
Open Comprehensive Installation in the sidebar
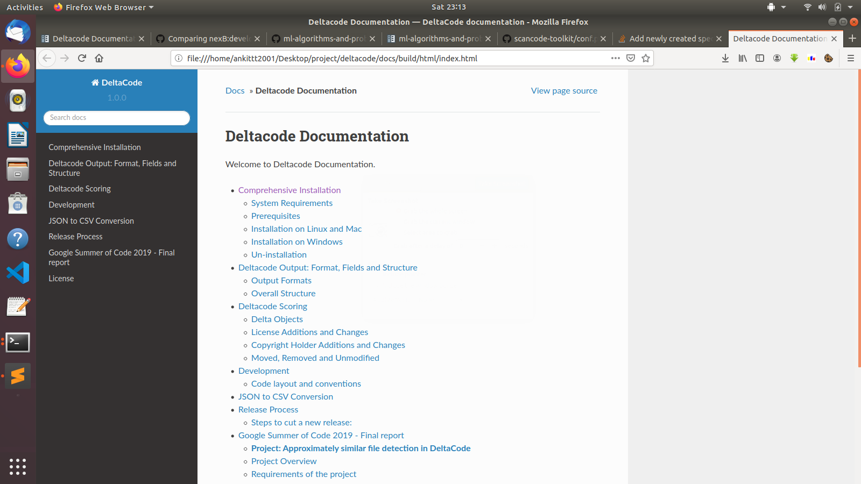pyautogui.click(x=95, y=147)
